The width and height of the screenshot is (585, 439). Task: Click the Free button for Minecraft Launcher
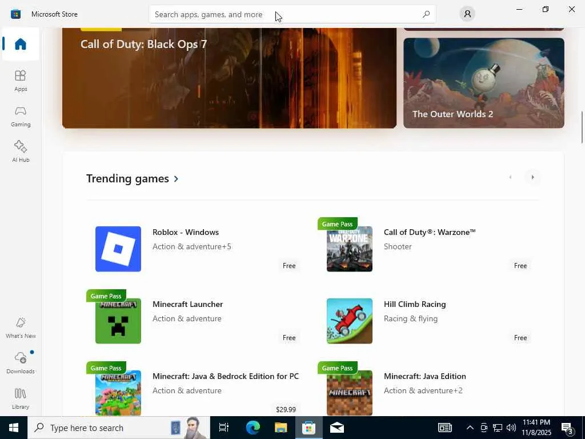point(289,338)
